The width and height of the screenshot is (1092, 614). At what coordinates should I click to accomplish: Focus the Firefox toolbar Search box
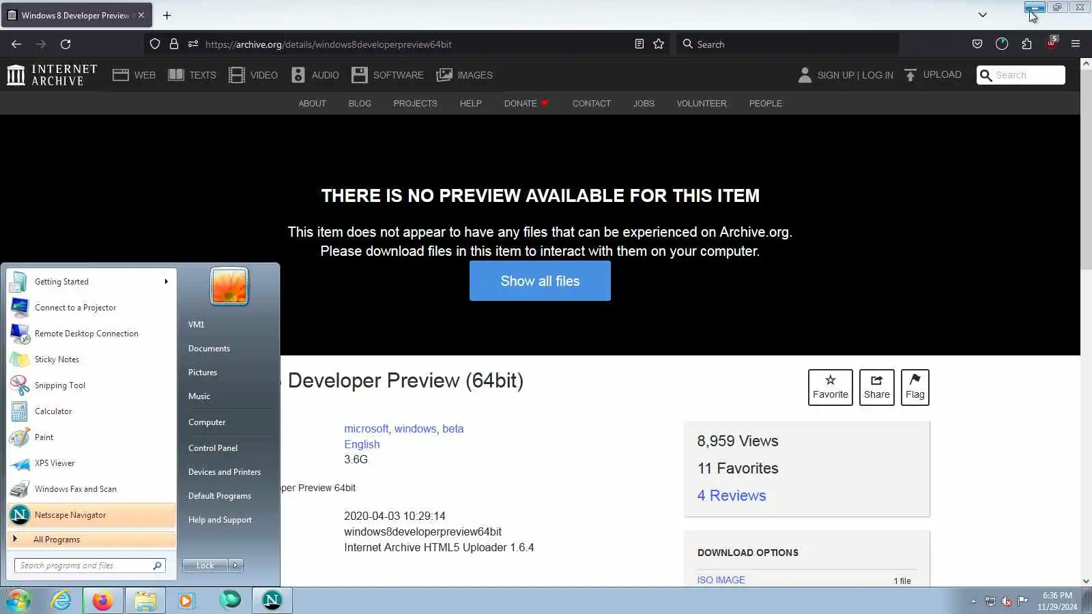(x=787, y=44)
